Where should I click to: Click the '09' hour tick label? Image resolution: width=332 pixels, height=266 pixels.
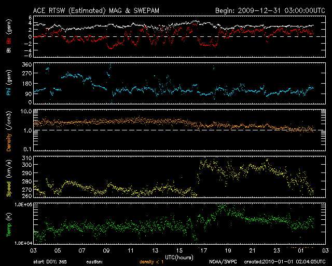click(x=106, y=250)
